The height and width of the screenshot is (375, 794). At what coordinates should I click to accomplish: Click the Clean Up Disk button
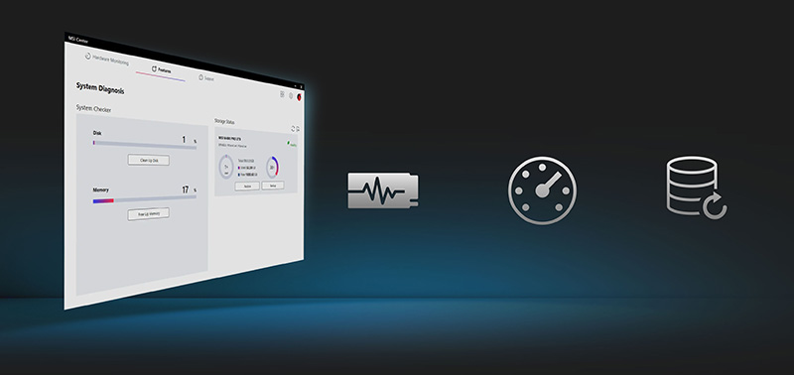[148, 160]
